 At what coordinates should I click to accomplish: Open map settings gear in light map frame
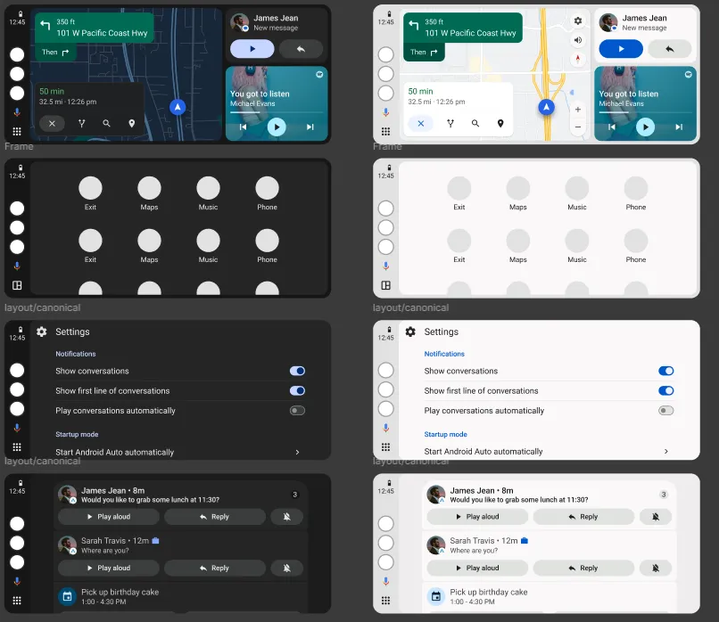(578, 20)
